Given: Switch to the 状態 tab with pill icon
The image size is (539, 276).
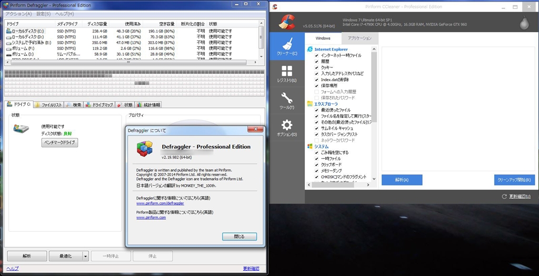Looking at the screenshot, I should point(125,105).
